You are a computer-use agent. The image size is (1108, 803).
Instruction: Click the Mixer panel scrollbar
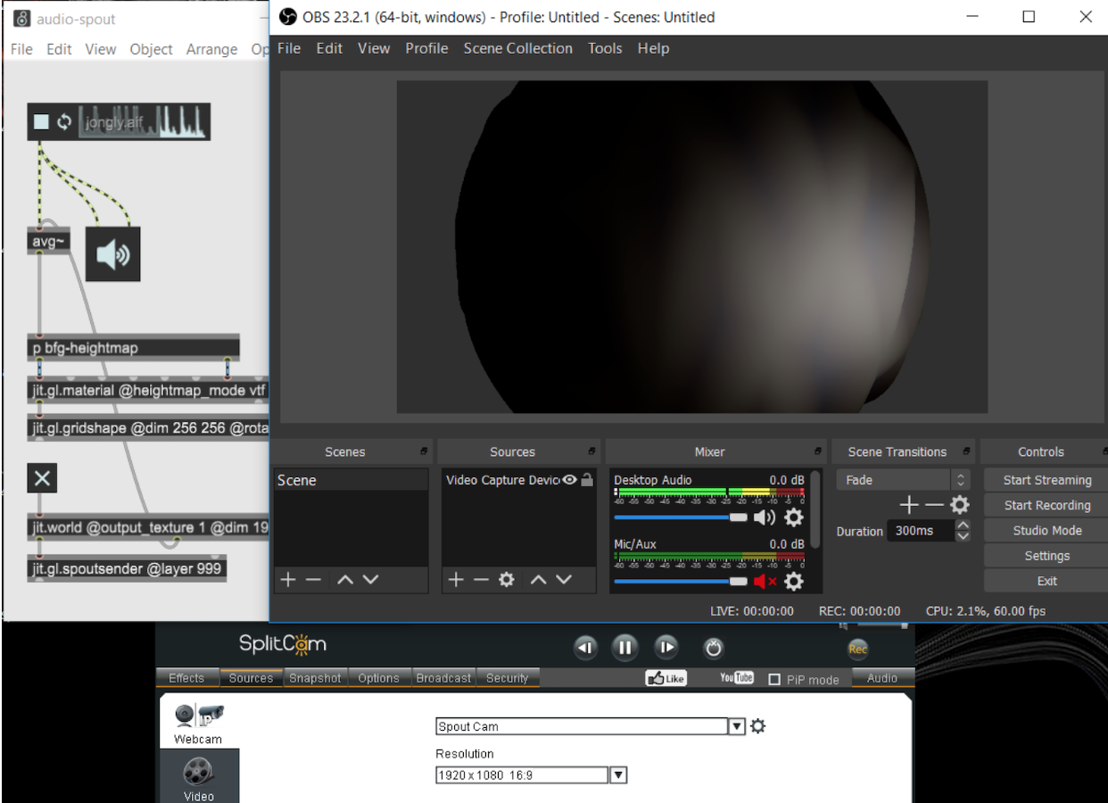[815, 509]
